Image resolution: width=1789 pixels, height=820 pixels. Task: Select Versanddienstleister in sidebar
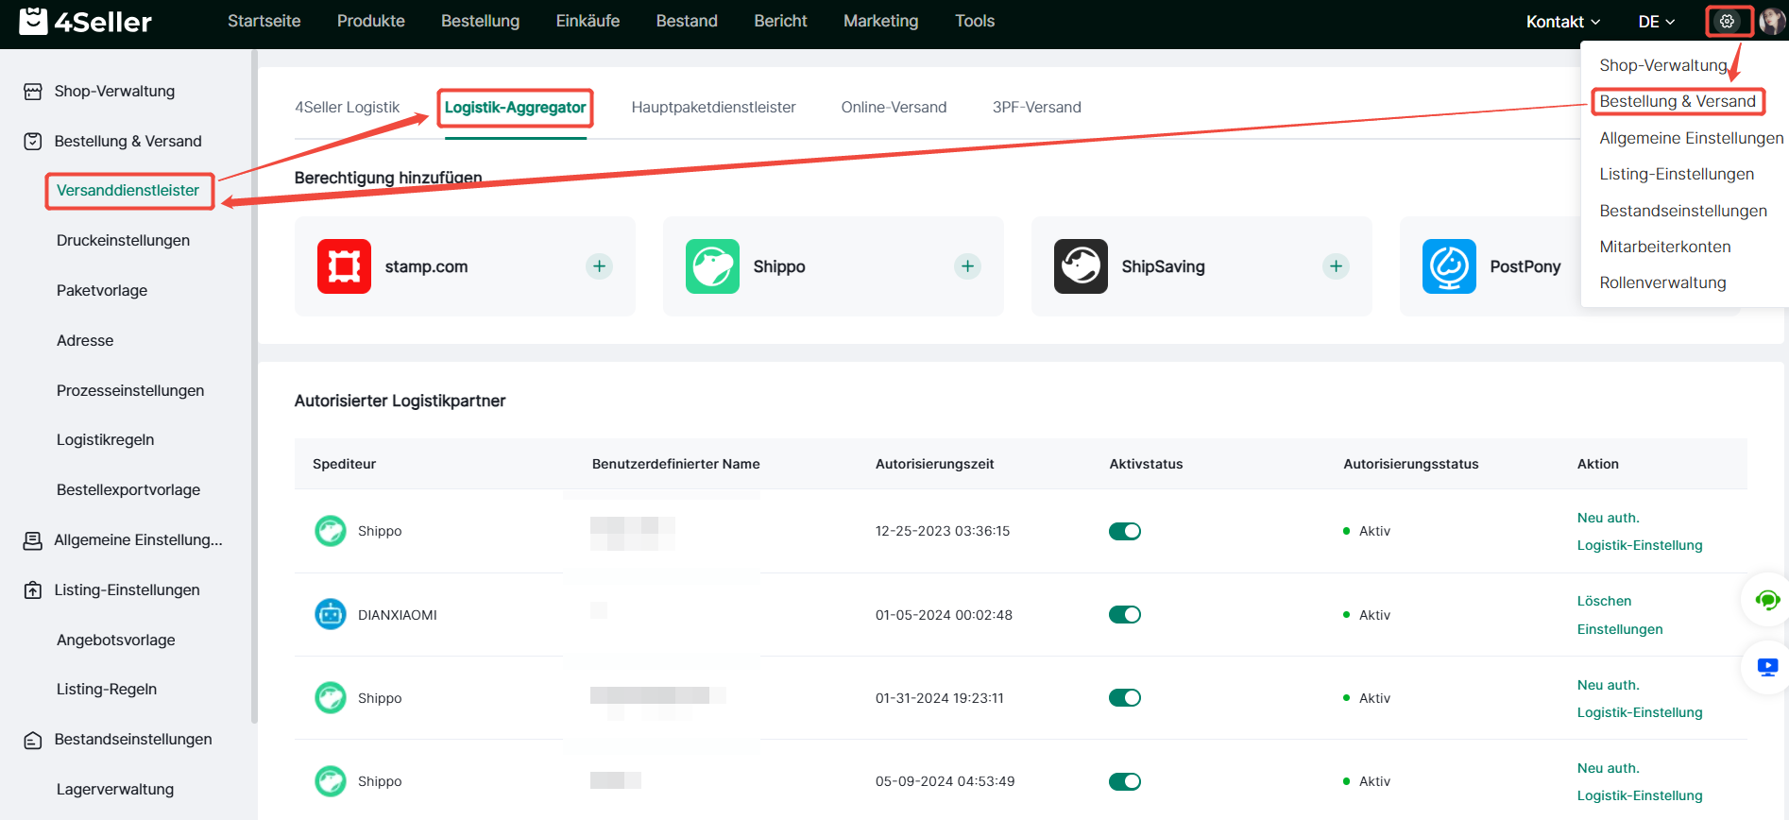(x=128, y=191)
